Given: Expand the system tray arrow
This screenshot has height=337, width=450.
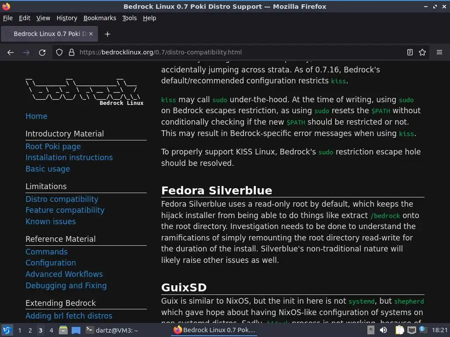Looking at the screenshot, I should pos(371,330).
